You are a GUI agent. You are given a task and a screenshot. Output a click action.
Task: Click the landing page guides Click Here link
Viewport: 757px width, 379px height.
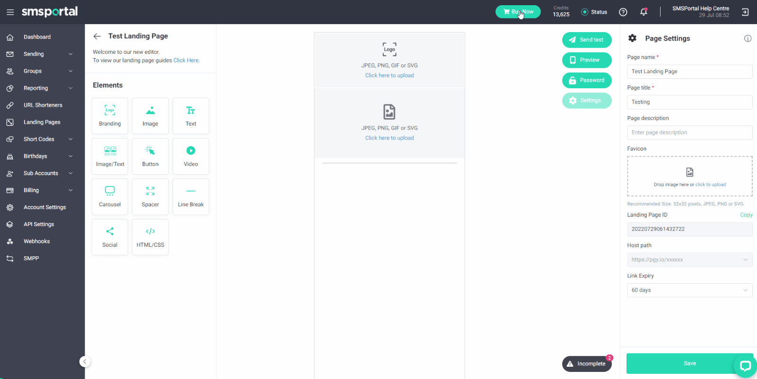[x=186, y=60]
